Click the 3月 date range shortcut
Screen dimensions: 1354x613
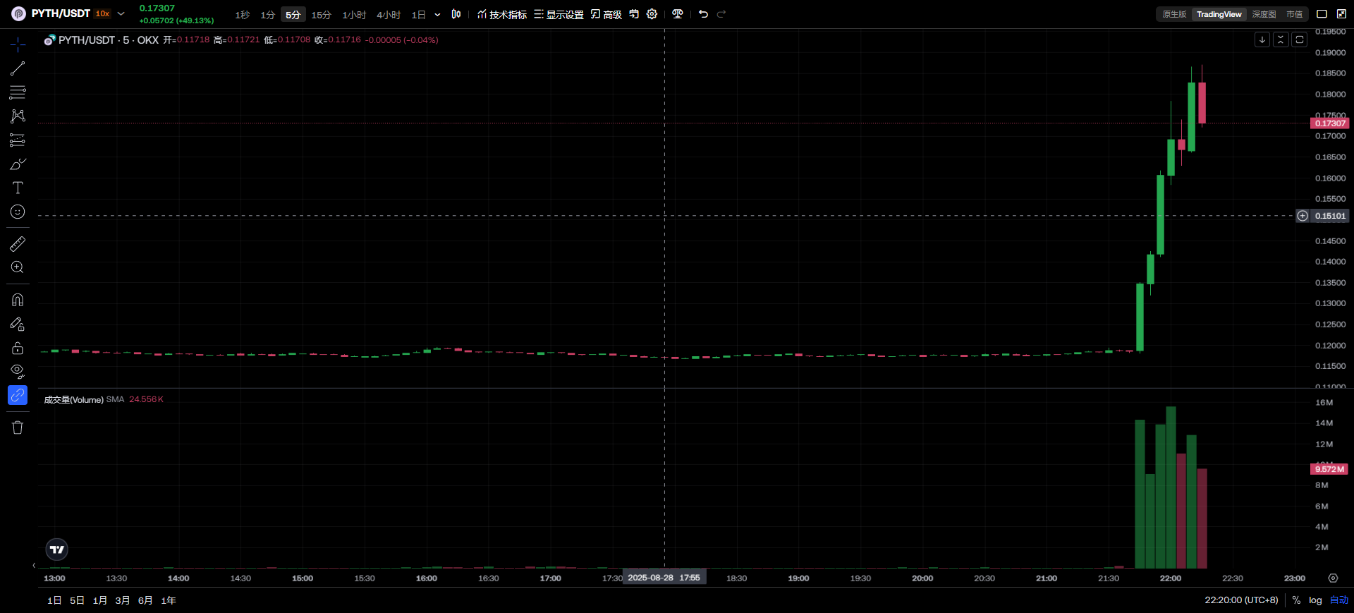pos(123,600)
